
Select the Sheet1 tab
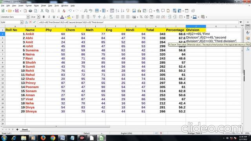[x=25, y=130]
